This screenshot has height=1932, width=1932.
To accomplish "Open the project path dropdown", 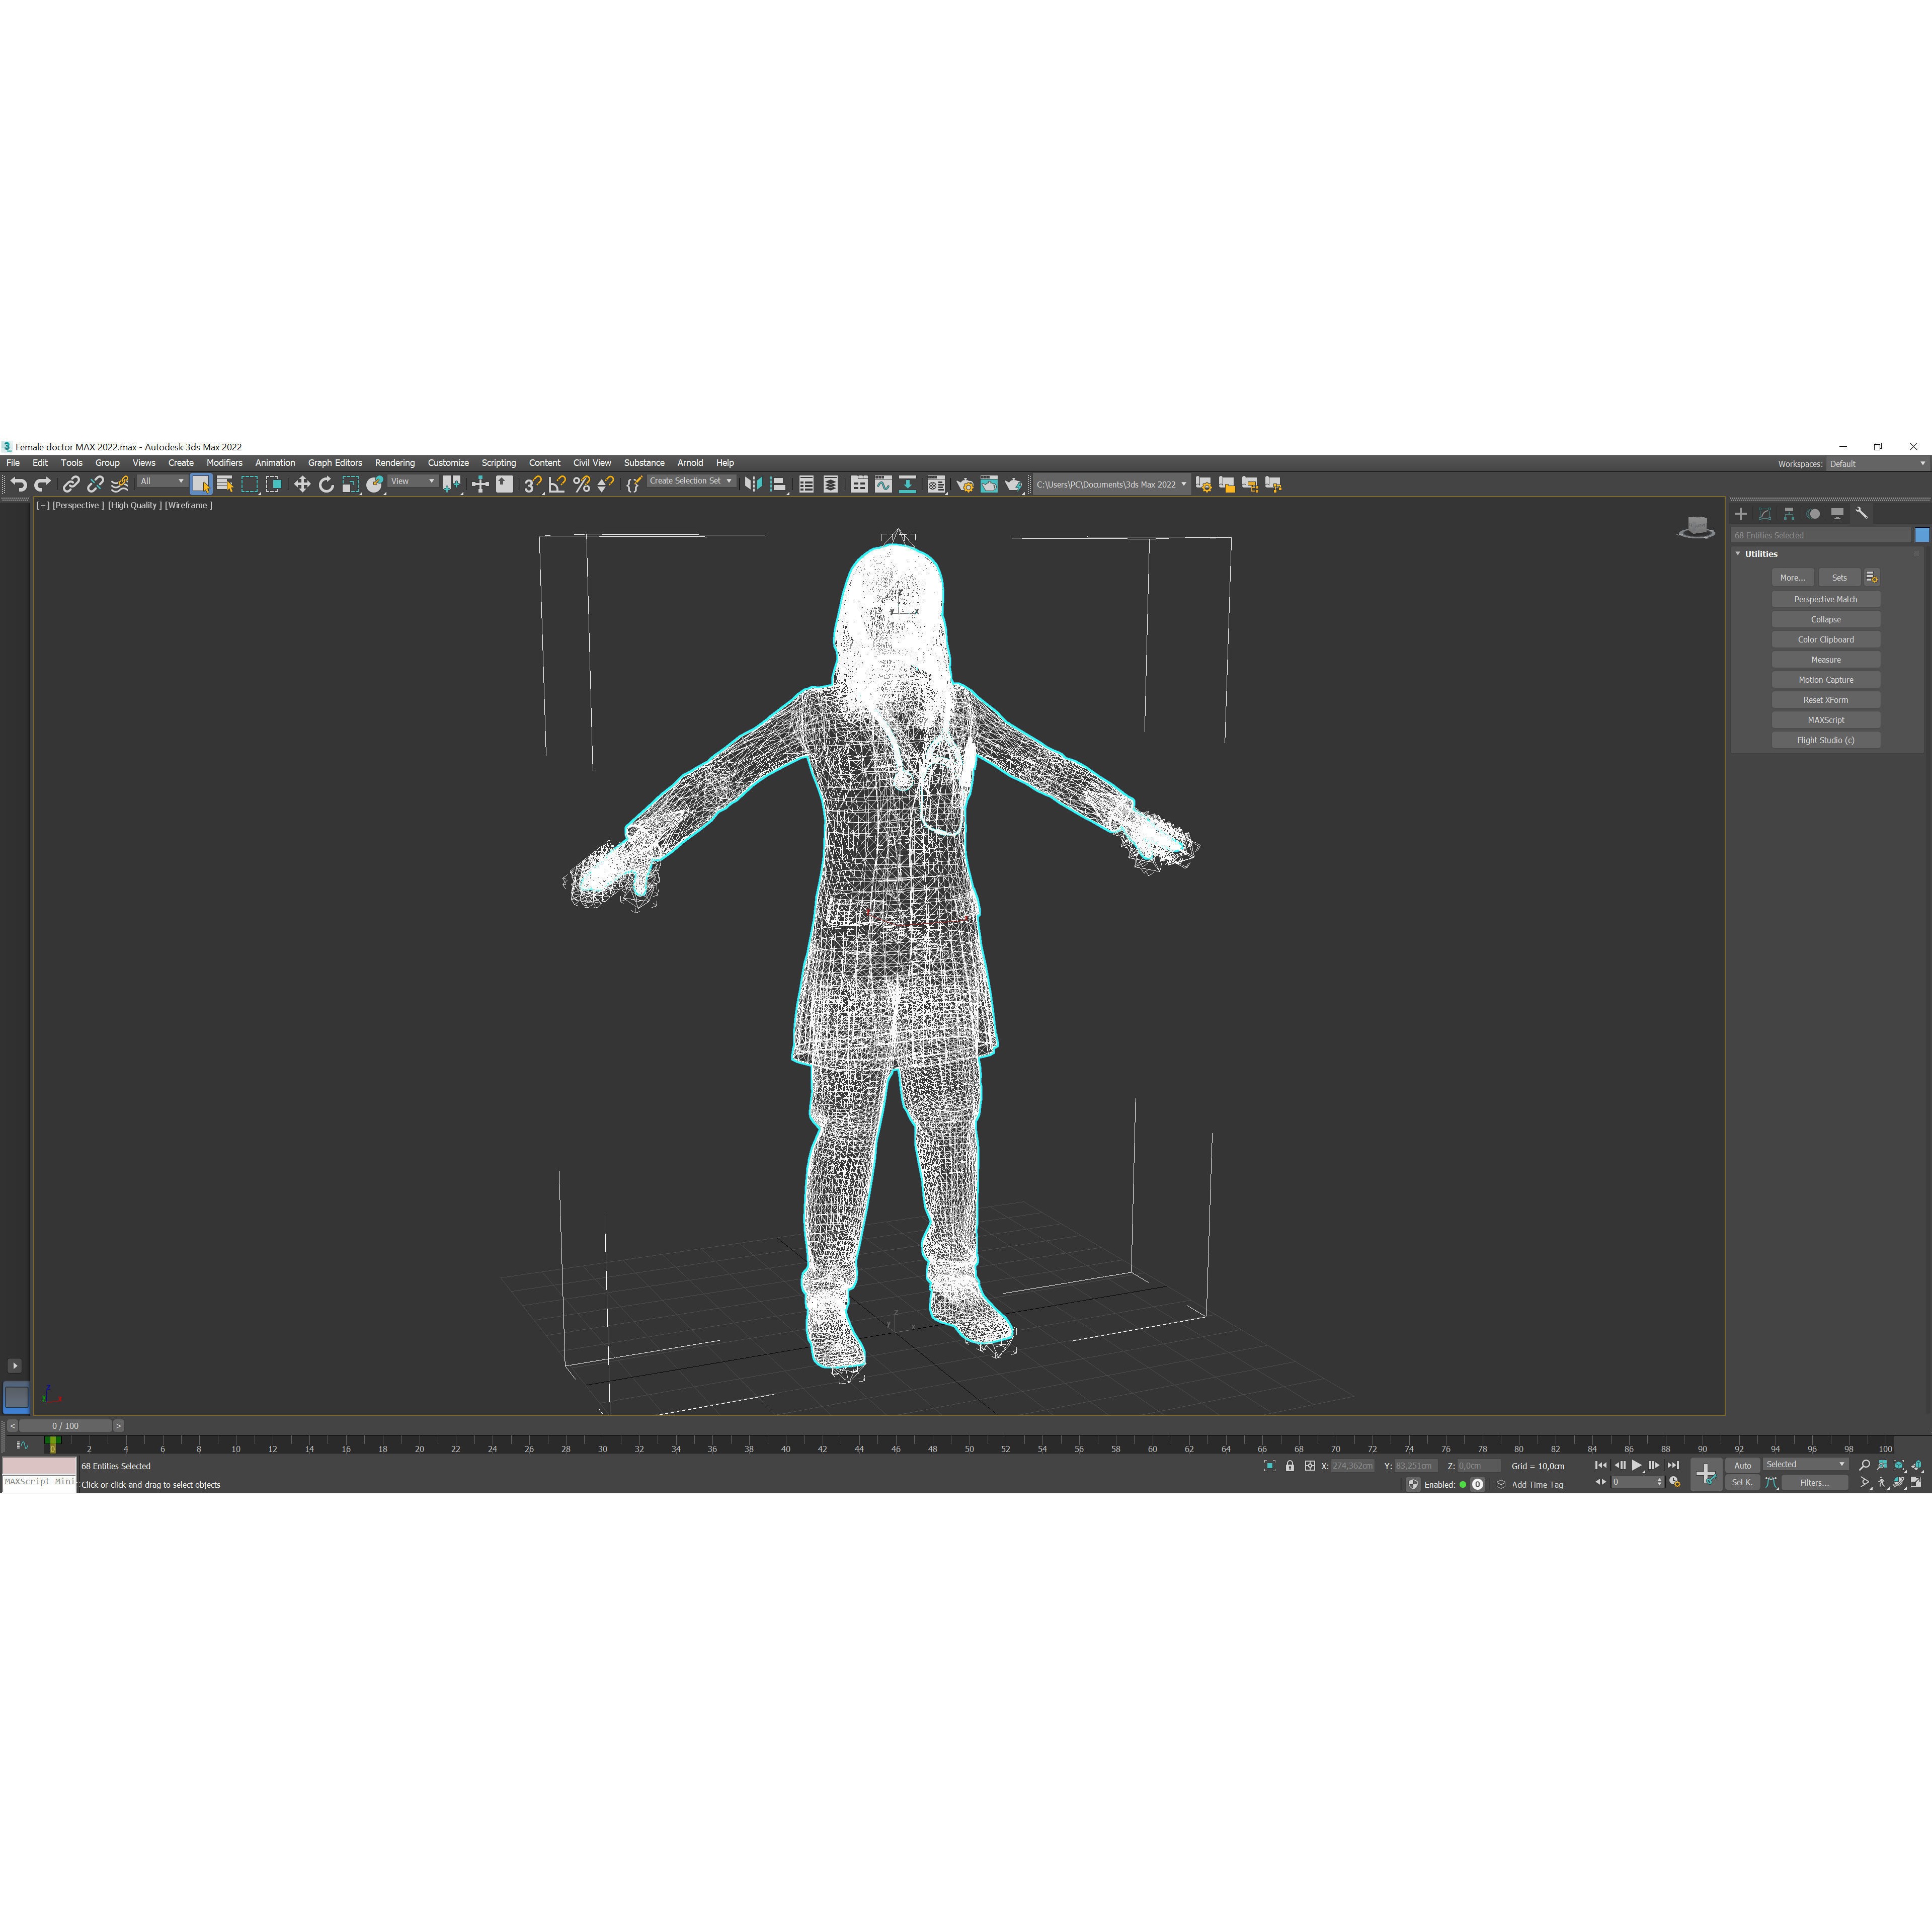I will [1111, 484].
